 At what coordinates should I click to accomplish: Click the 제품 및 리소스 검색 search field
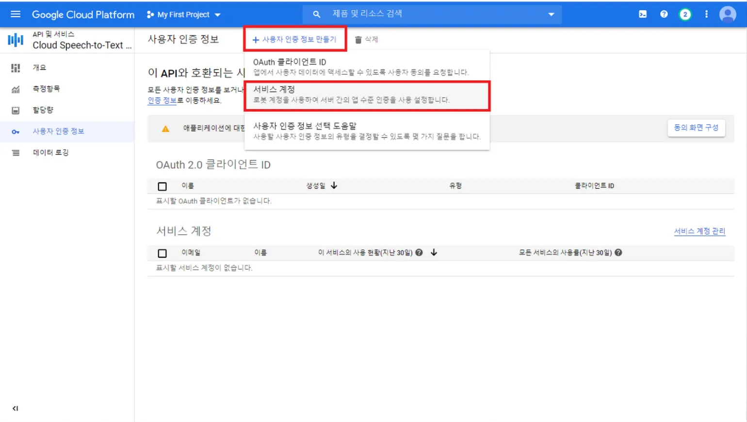coord(432,14)
